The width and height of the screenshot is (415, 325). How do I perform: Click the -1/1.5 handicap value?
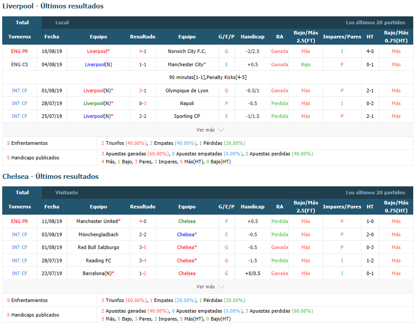253,116
